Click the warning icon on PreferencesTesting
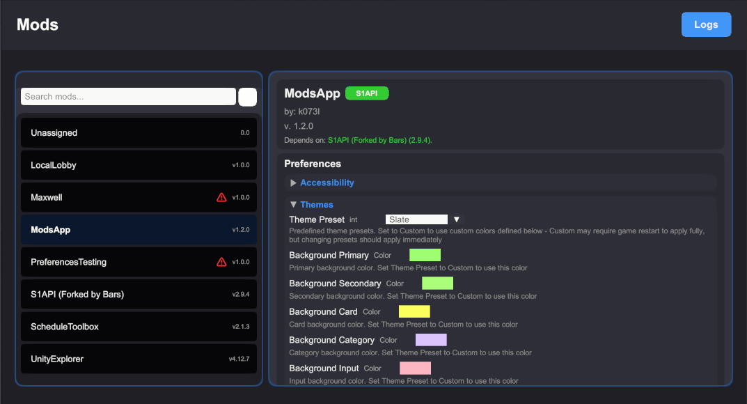The image size is (747, 404). (221, 261)
